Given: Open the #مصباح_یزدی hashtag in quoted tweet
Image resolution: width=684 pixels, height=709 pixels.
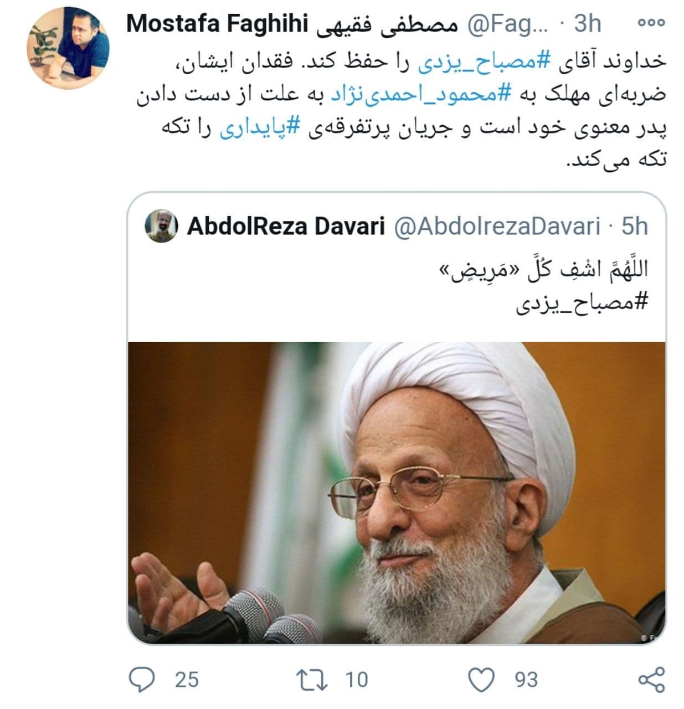Looking at the screenshot, I should (x=581, y=304).
